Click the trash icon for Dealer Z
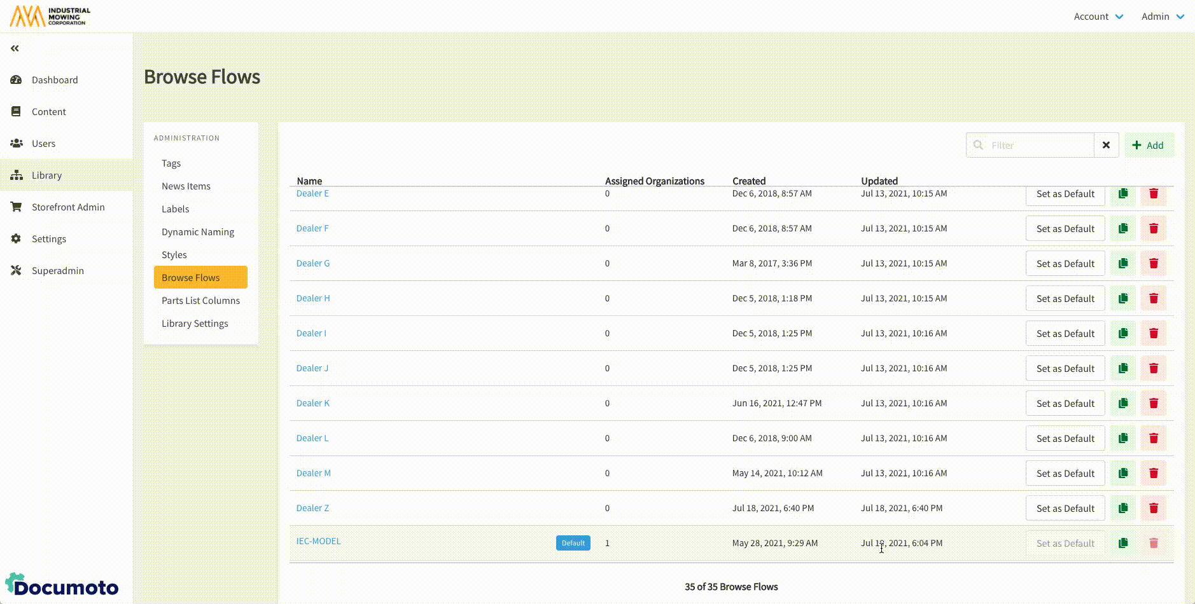Screen dimensions: 1195x604 point(1153,508)
